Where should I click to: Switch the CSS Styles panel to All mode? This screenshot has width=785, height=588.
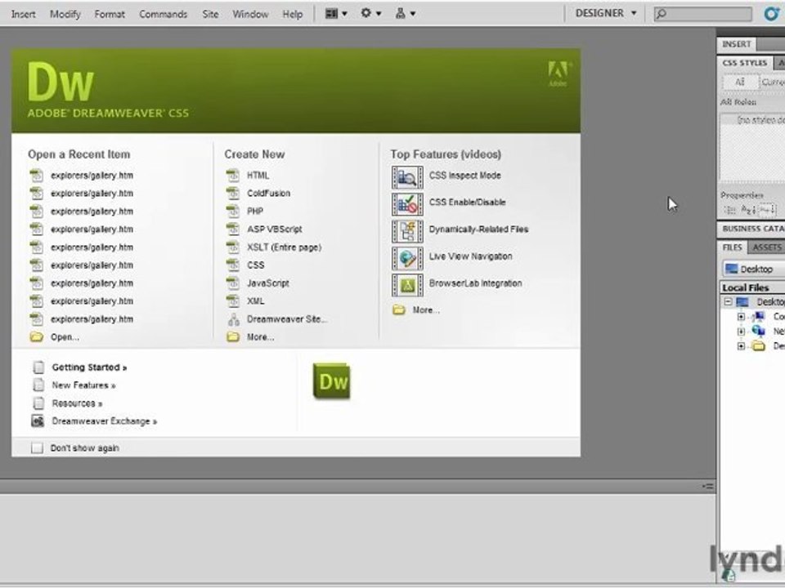coord(740,82)
